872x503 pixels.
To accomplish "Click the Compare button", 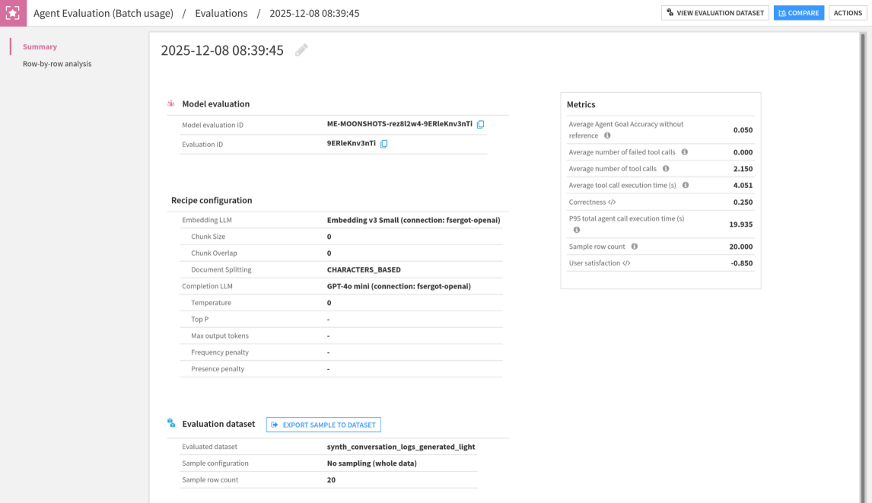I will (x=798, y=13).
